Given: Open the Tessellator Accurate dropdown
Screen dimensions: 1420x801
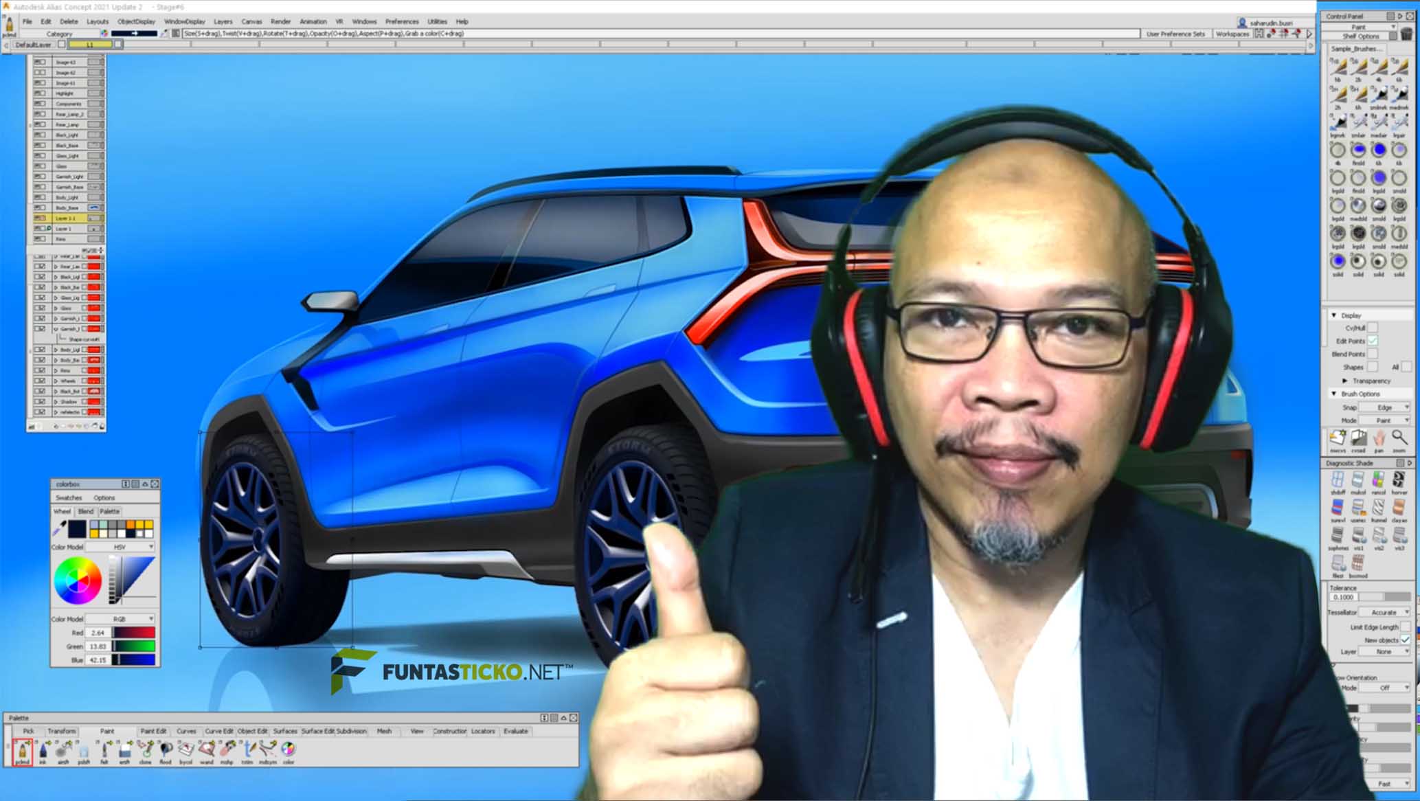Looking at the screenshot, I should point(1385,611).
